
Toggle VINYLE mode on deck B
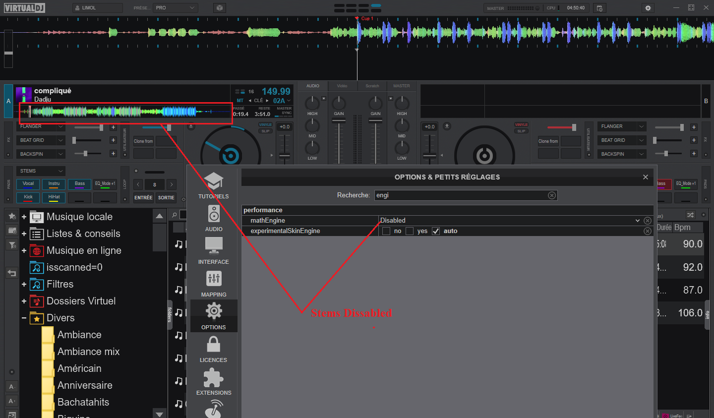tap(521, 125)
